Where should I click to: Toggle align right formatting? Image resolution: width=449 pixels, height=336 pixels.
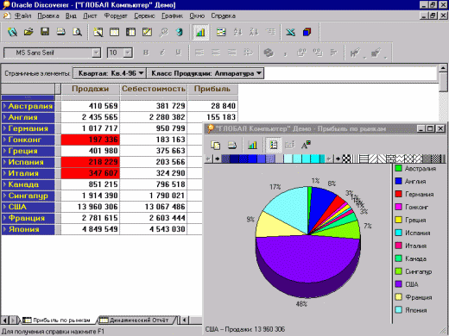pyautogui.click(x=231, y=53)
